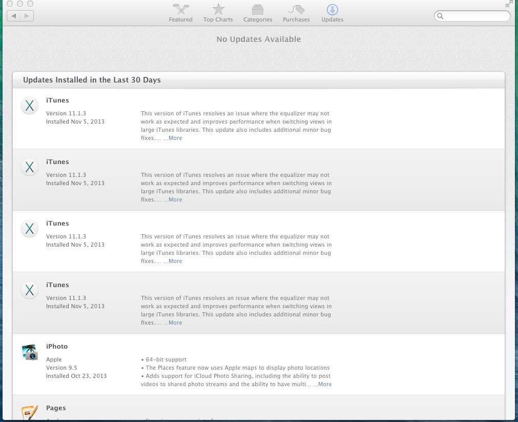Viewport: 518px width, 422px height.
Task: Click "Version 9.5" text under iPhoto
Action: tap(61, 368)
